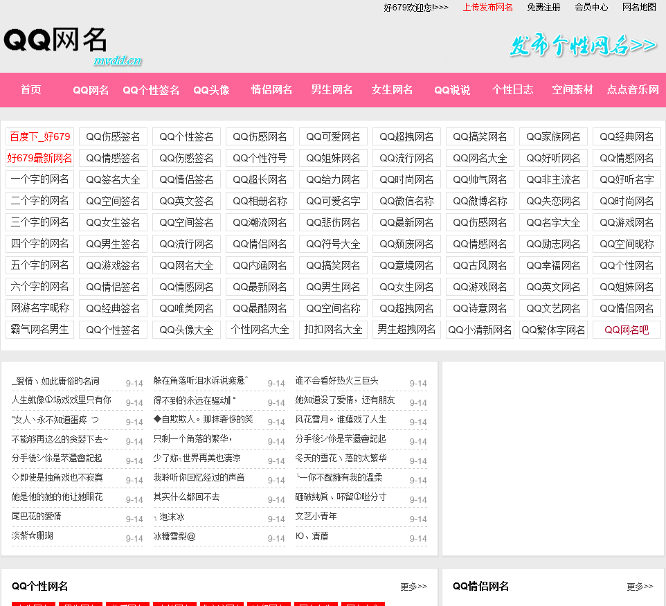Open 男生超拽网名 category
The width and height of the screenshot is (666, 606).
pos(407,330)
